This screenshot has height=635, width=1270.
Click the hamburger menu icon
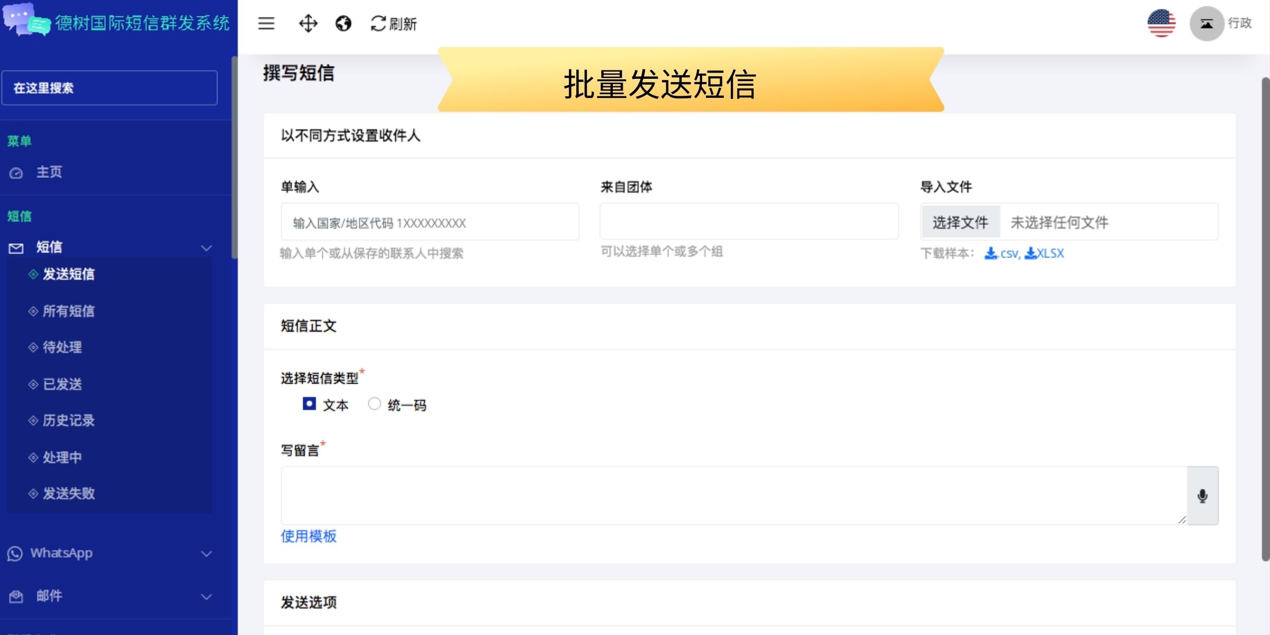click(x=266, y=23)
